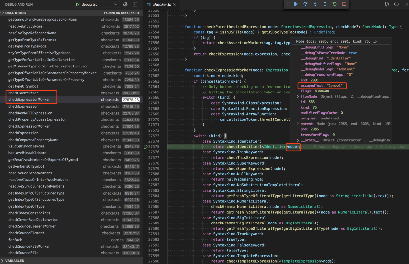
Task: Open the Debug Console icon
Action: (135, 4)
